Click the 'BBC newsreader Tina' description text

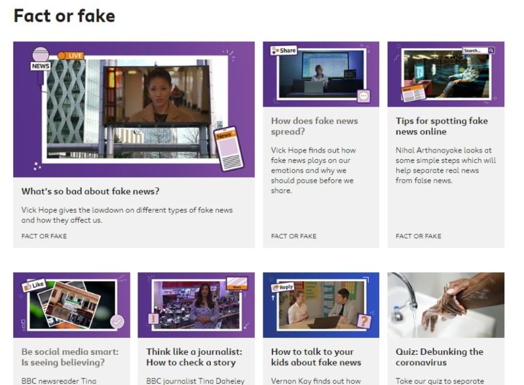pyautogui.click(x=59, y=380)
